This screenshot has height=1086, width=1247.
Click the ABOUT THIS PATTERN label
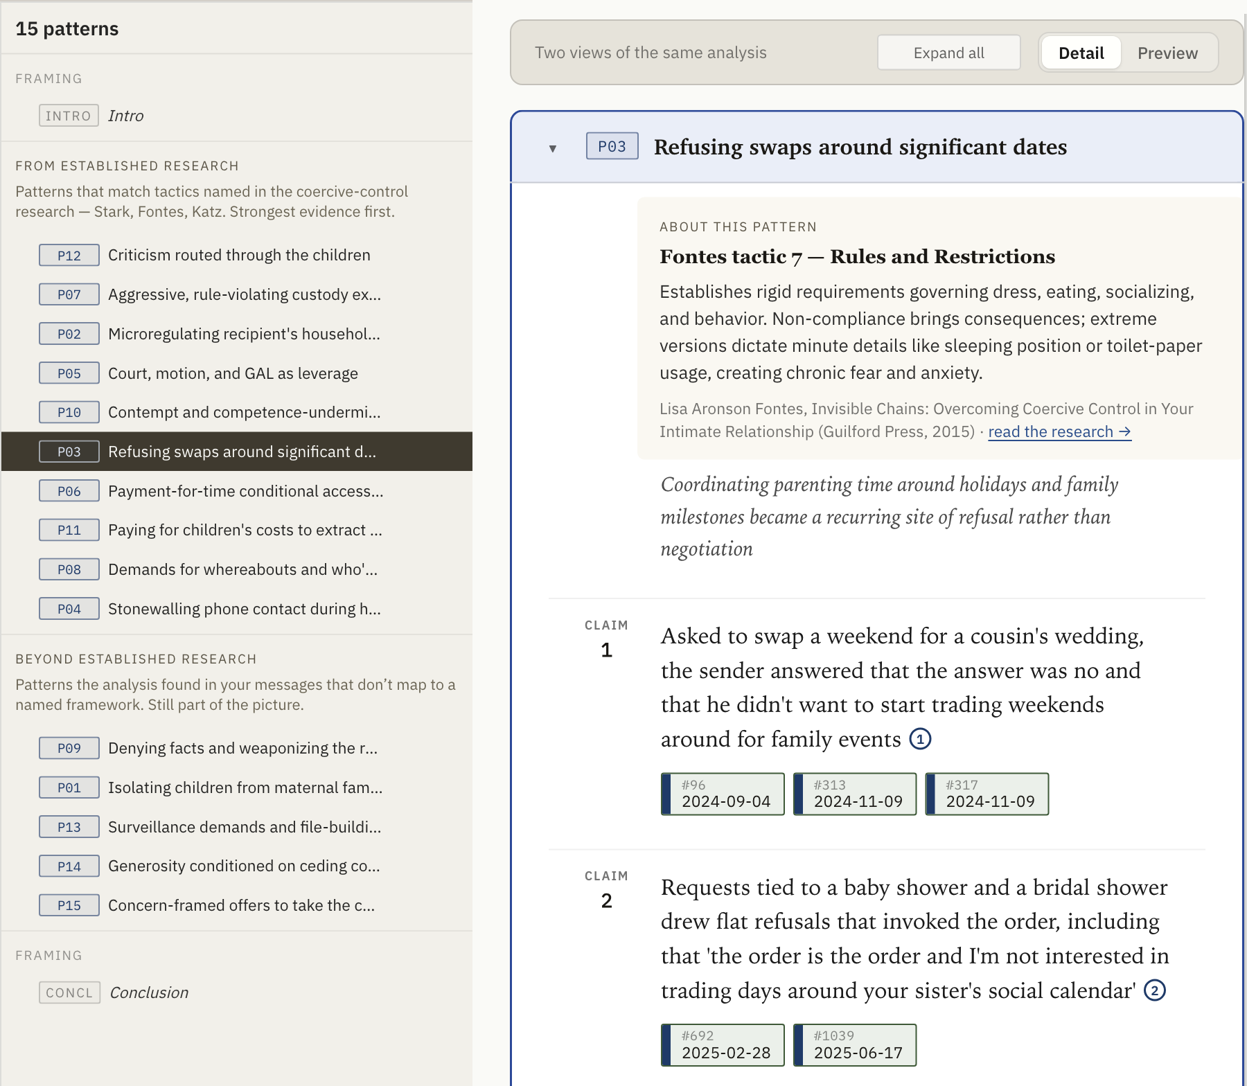738,226
